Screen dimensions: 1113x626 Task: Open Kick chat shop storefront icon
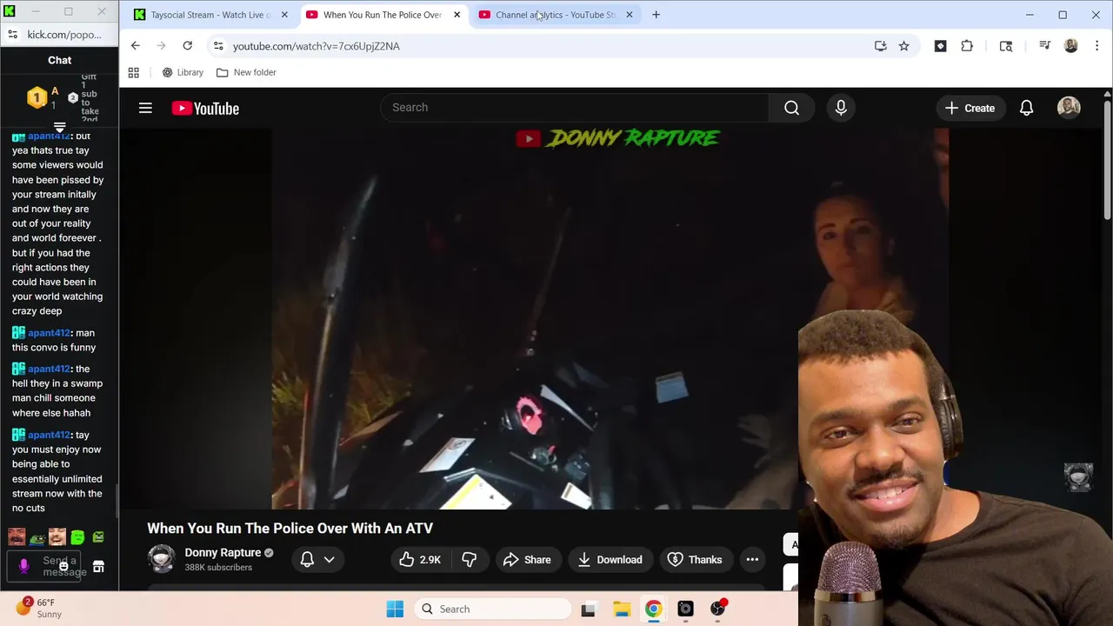coord(98,567)
